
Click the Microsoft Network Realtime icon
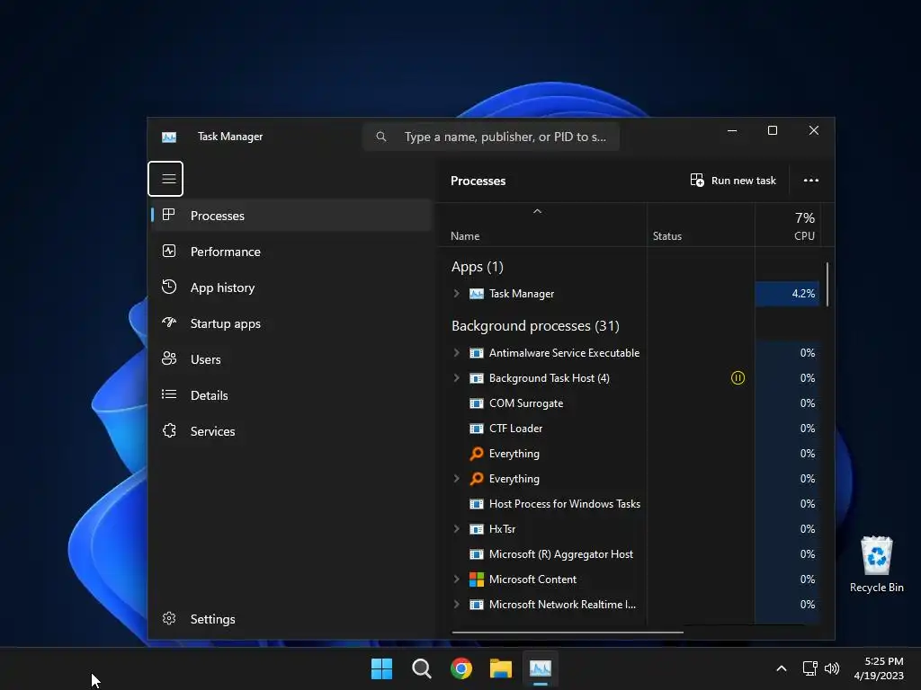(x=477, y=605)
